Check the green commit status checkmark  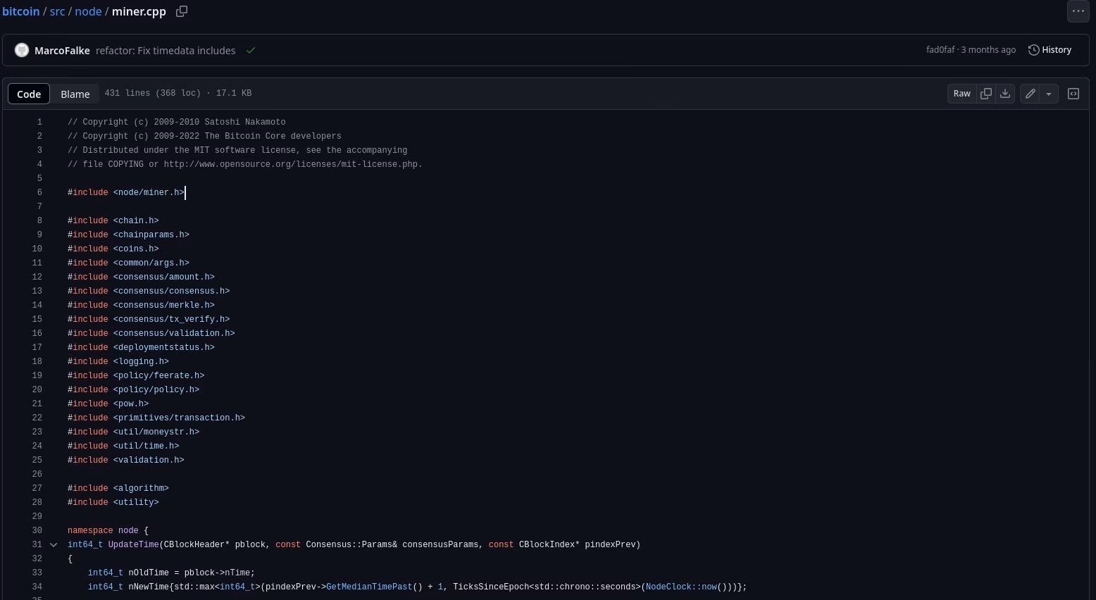(251, 50)
